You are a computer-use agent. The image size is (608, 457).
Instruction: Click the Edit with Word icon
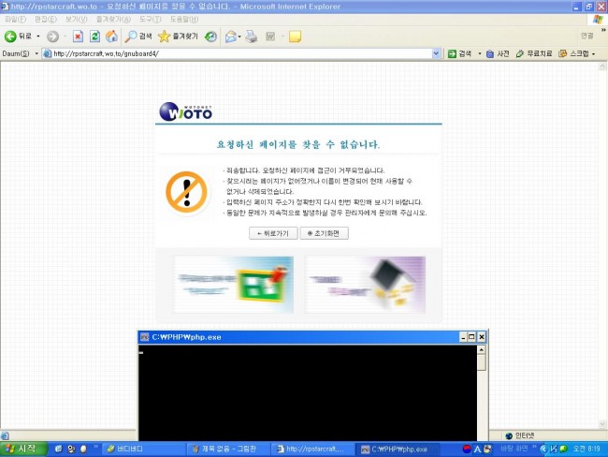pos(270,37)
